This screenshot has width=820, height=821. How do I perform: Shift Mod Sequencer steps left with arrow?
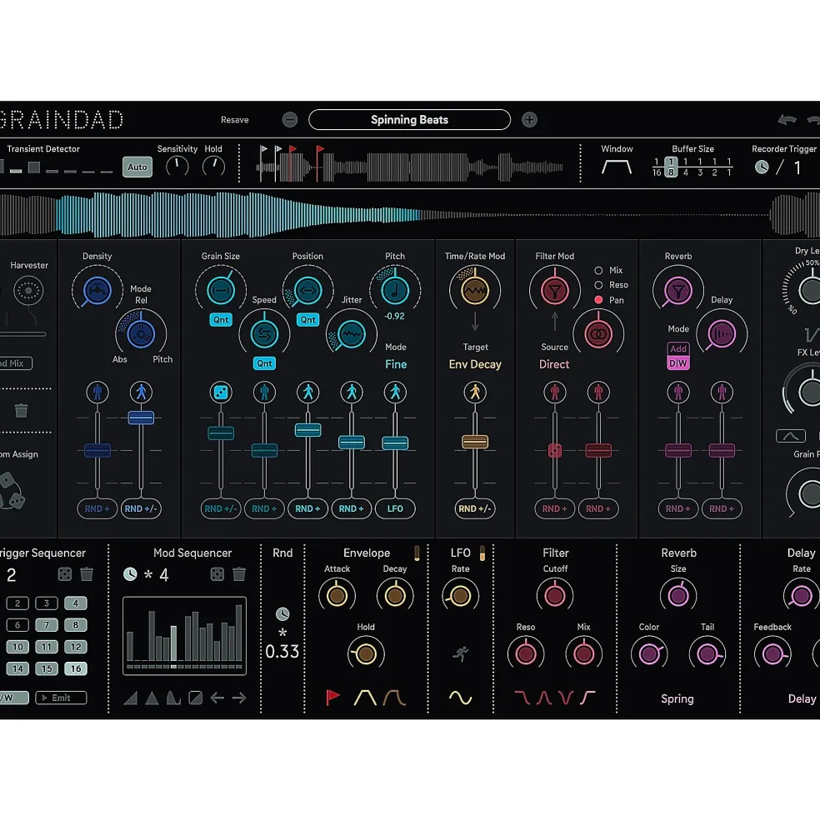coord(217,698)
